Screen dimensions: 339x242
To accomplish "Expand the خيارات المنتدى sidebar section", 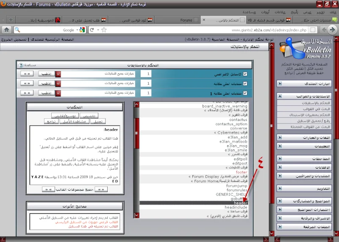I will pyautogui.click(x=280, y=83).
